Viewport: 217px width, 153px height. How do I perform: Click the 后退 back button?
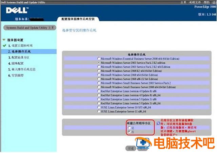tap(131, 148)
